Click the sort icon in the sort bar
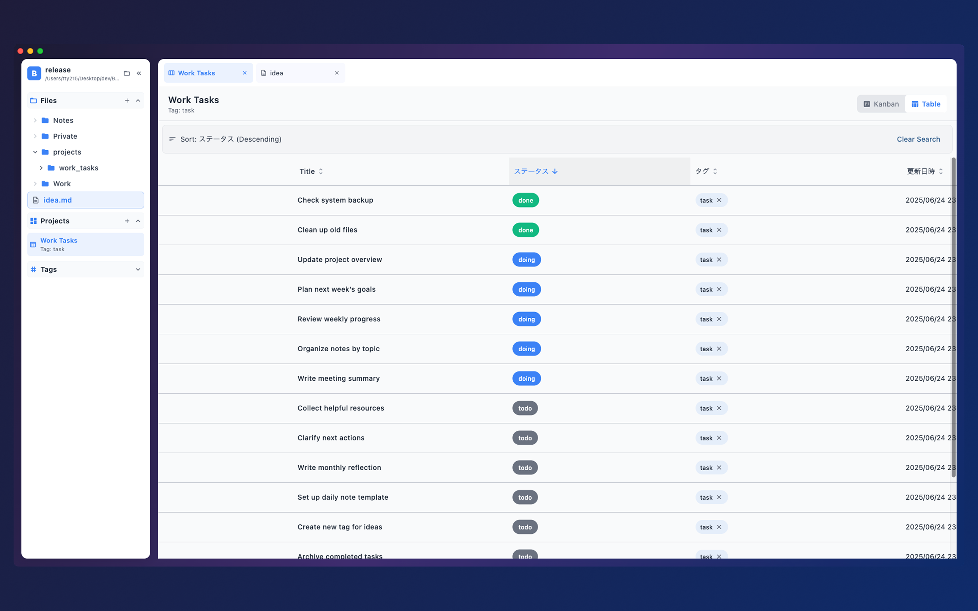Viewport: 978px width, 611px height. click(172, 139)
